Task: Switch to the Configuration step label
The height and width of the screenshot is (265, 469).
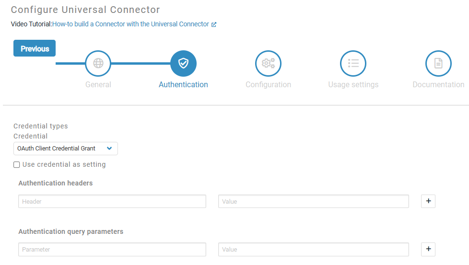Action: tap(268, 85)
